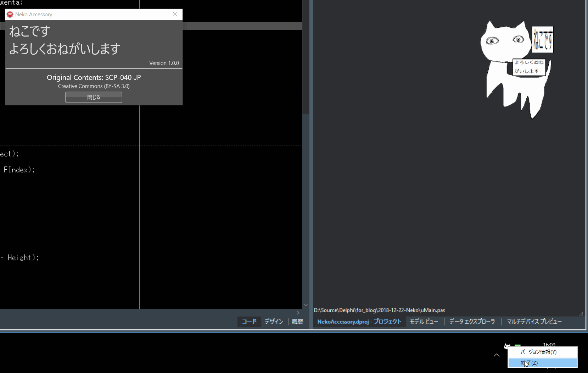588x373 pixels.
Task: Click the project panel resize grip
Action: (x=581, y=314)
